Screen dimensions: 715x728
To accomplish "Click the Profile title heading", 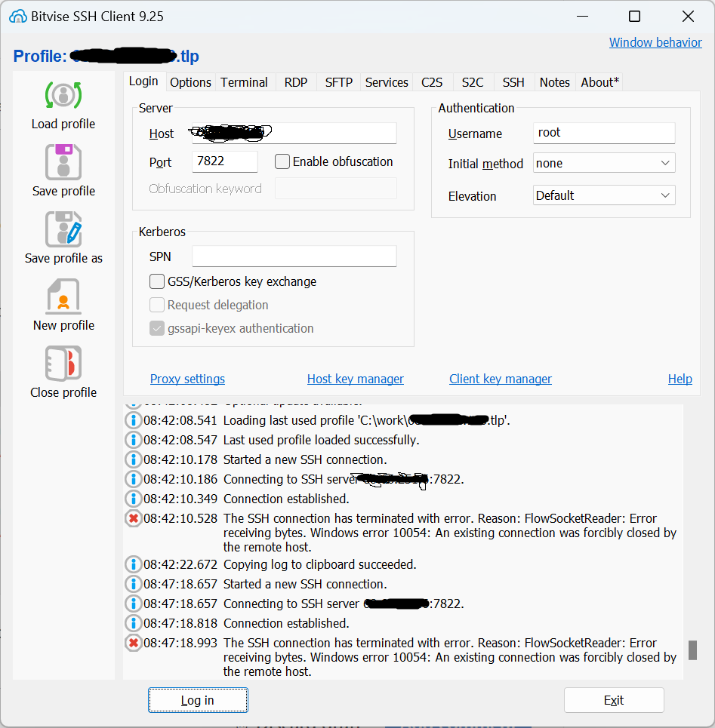I will (106, 56).
